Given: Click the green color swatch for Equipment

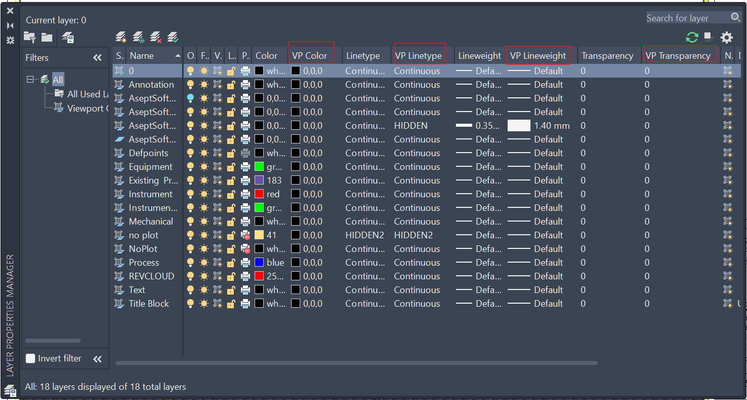Looking at the screenshot, I should (x=259, y=167).
